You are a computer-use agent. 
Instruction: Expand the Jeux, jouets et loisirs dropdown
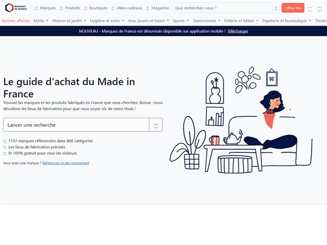pos(148,20)
